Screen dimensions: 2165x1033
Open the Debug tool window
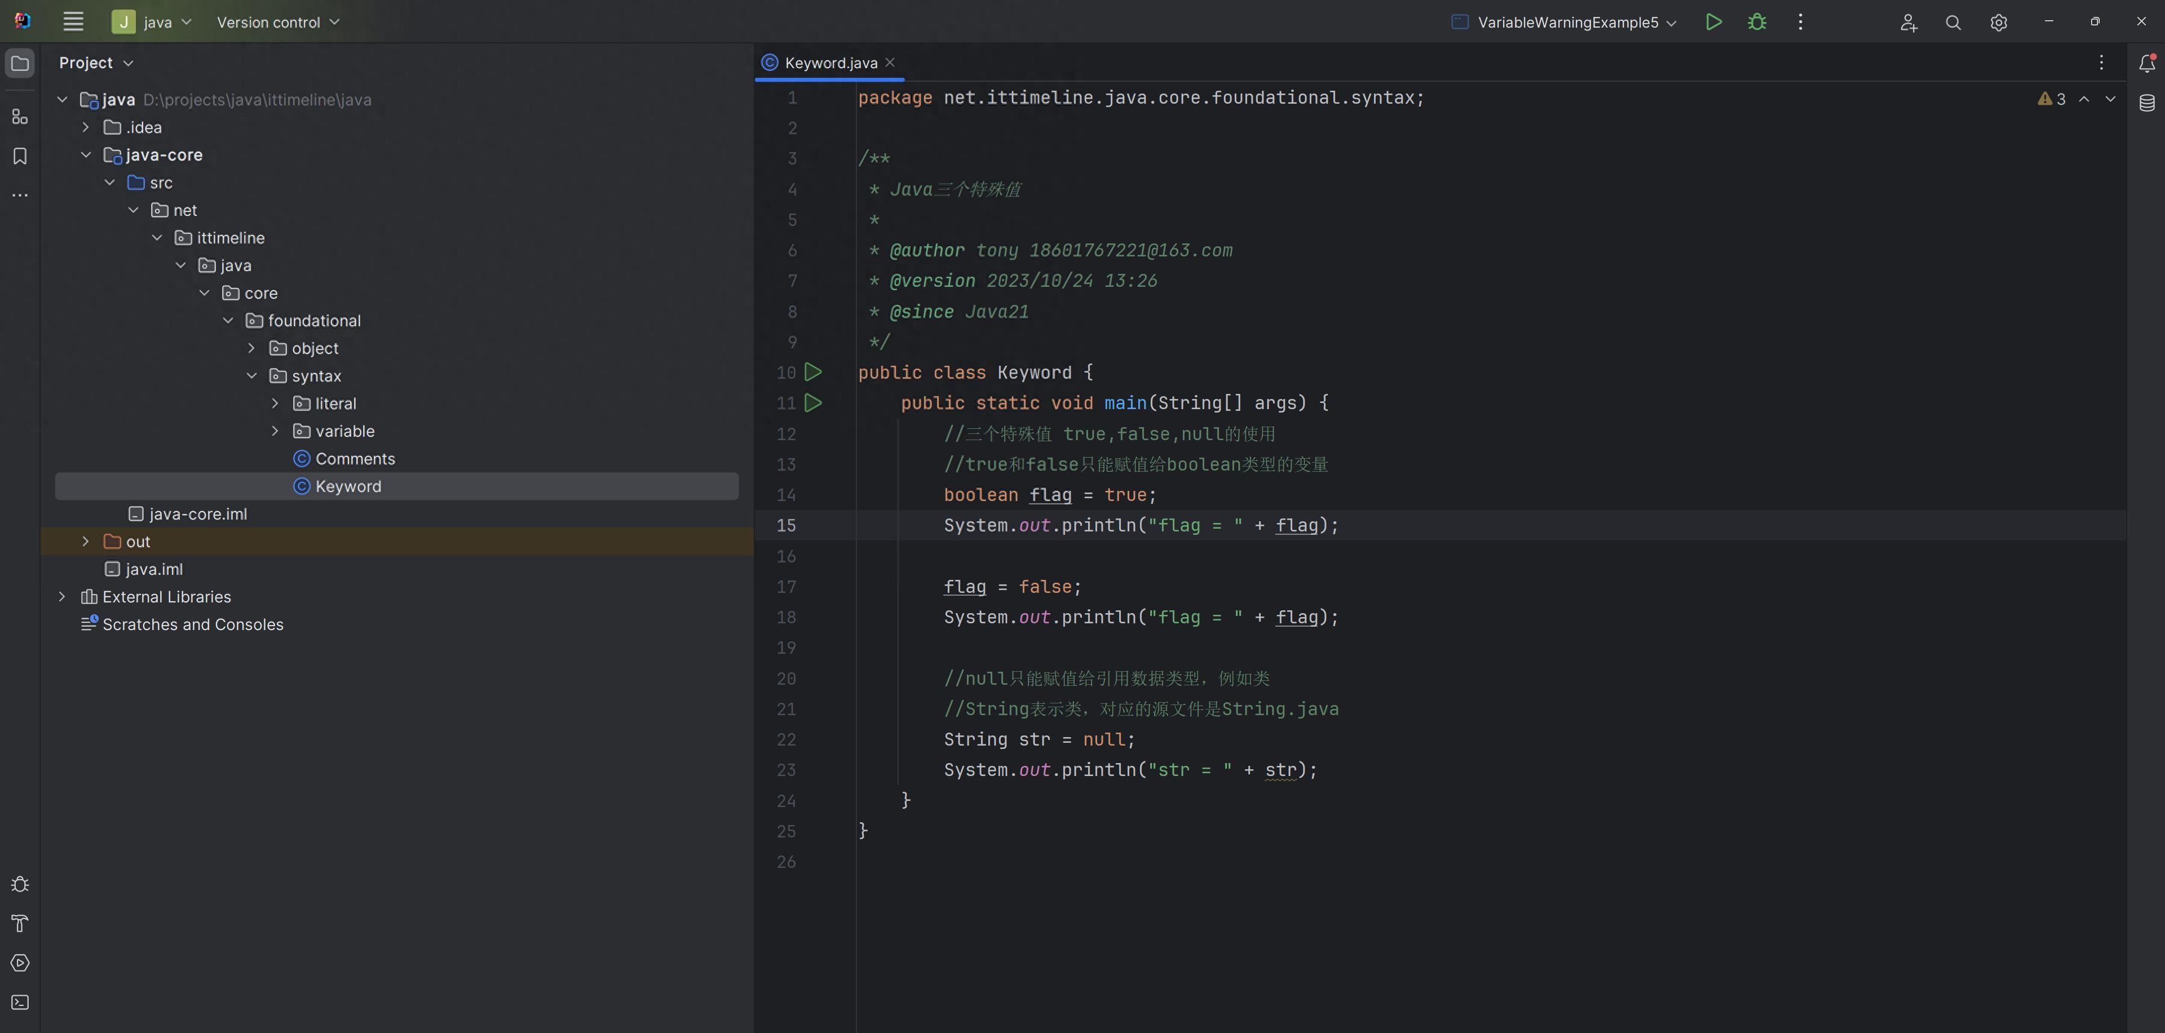(20, 884)
